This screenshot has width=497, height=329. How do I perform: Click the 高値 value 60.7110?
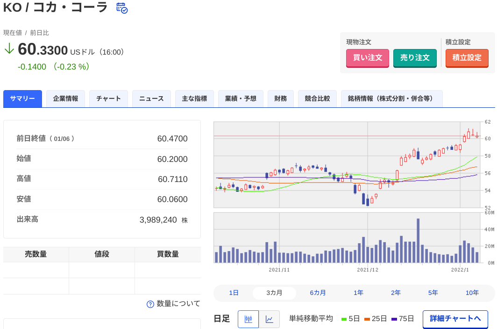point(173,179)
